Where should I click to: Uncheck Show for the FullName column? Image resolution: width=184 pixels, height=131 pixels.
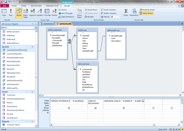pos(69,108)
